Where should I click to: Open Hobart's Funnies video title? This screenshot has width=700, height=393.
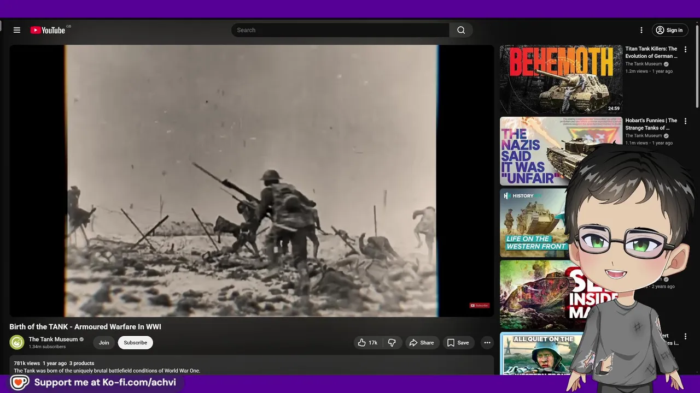[x=651, y=124]
